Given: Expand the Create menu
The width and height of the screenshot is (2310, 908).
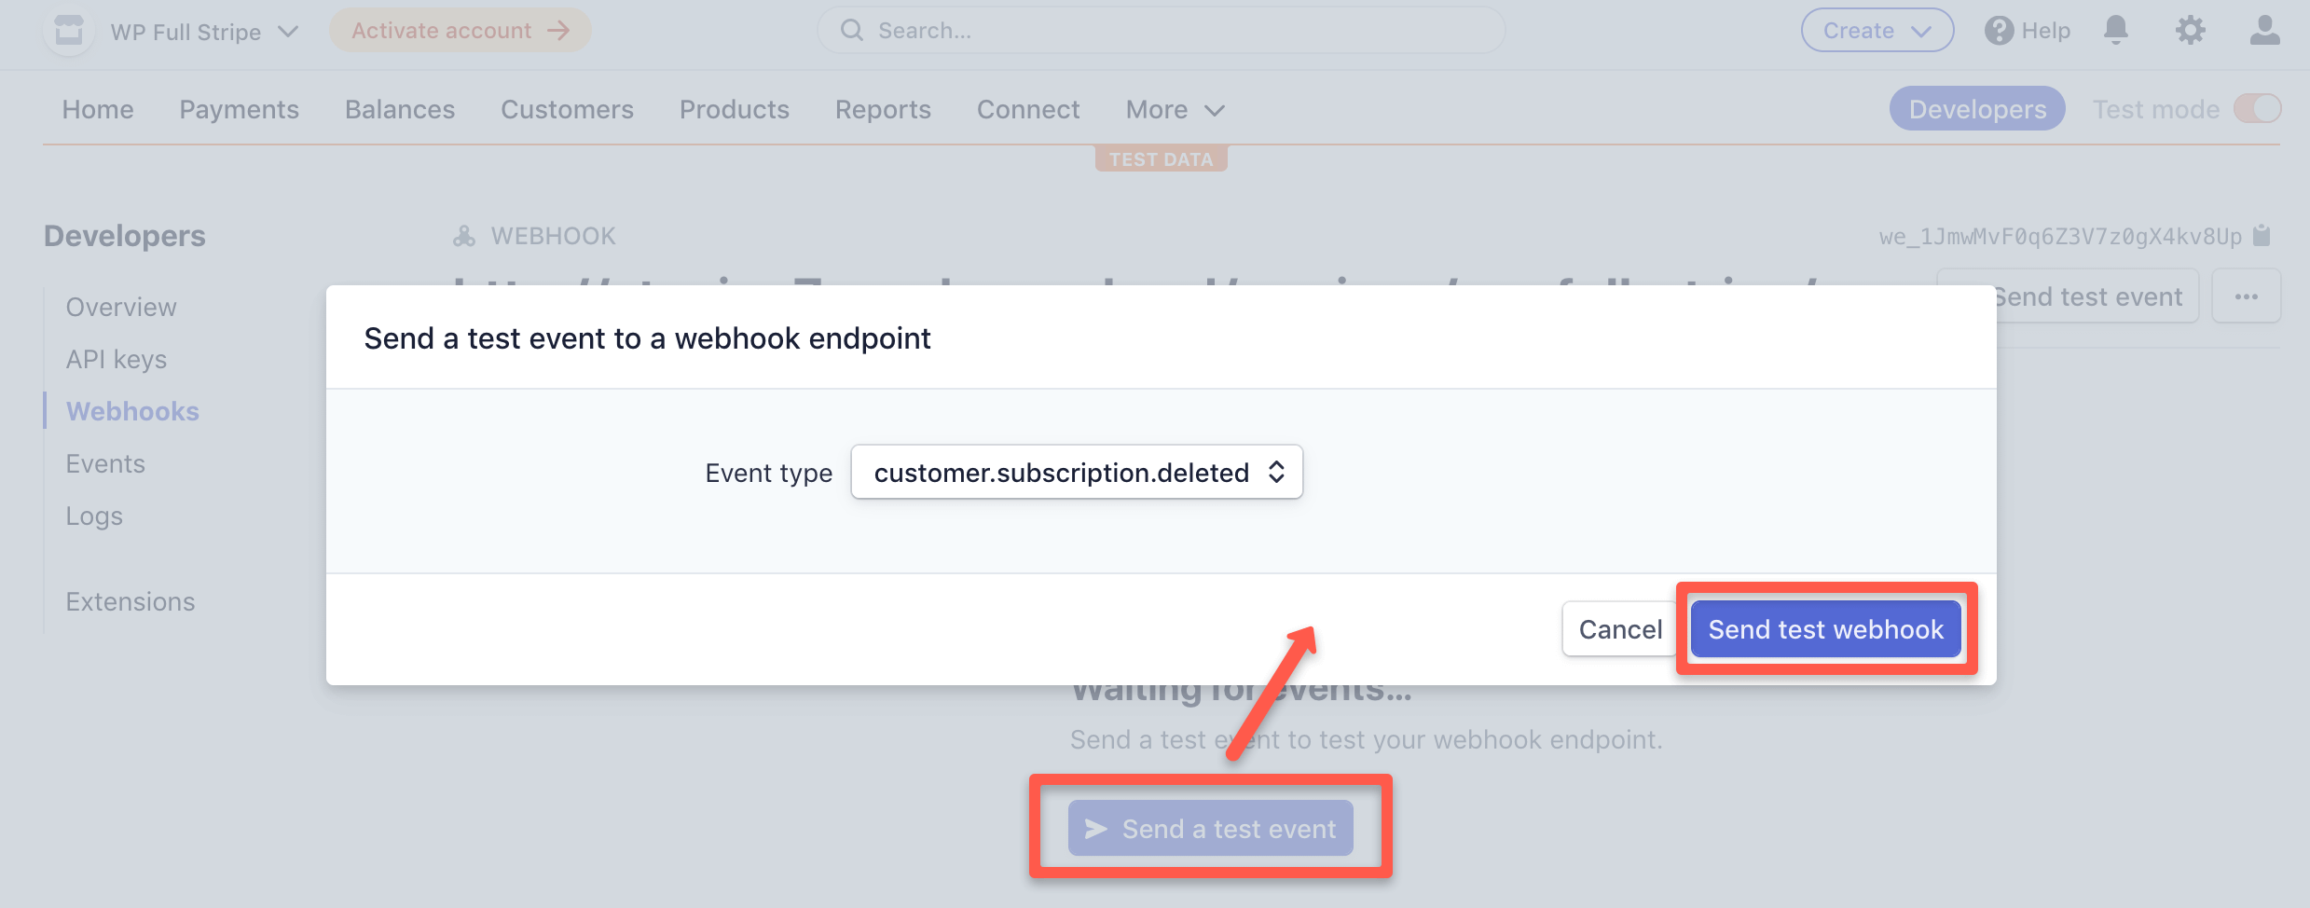Looking at the screenshot, I should (1877, 30).
